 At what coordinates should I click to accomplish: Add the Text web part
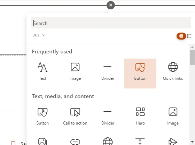(x=42, y=74)
